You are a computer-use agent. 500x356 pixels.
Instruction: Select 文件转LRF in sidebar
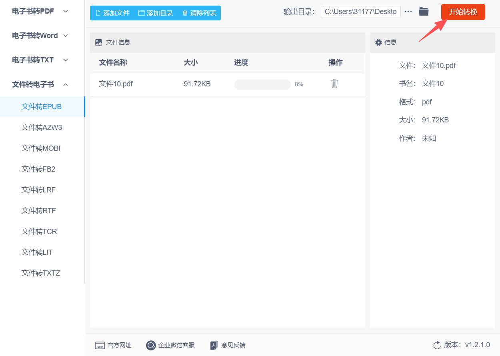(42, 190)
